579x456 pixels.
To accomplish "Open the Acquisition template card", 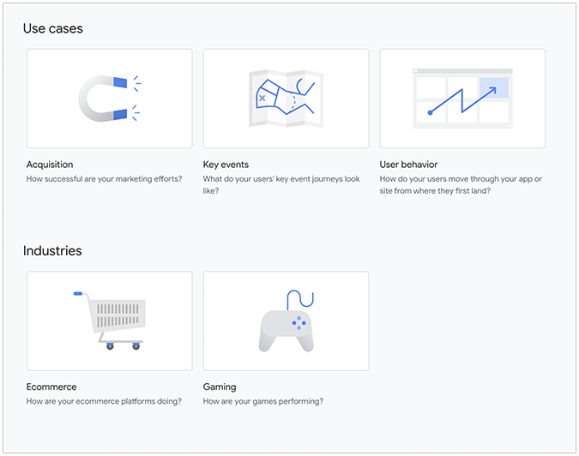I will click(x=110, y=99).
